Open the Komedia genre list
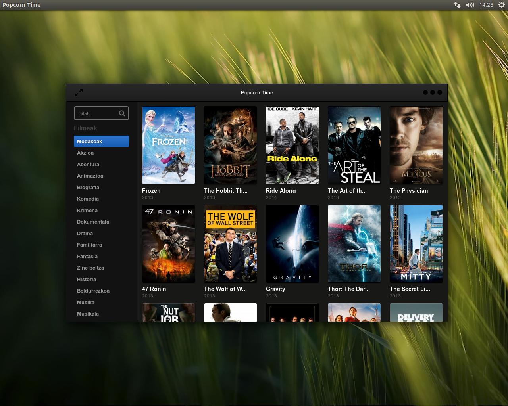This screenshot has width=508, height=406. (88, 199)
